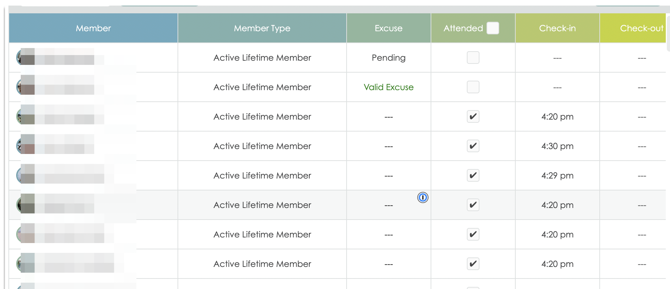The image size is (670, 289).
Task: Uncheck Attended for the 4:30 pm check-in
Action: [473, 146]
